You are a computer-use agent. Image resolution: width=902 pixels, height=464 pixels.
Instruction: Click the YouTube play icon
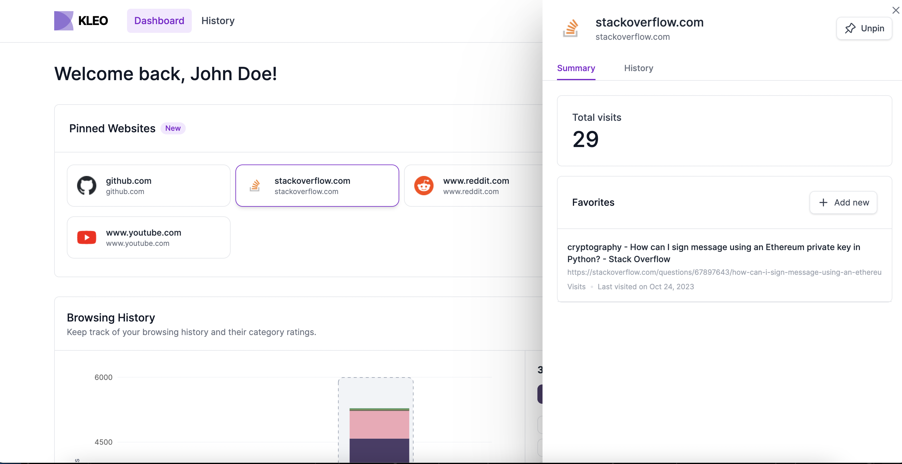(x=86, y=237)
